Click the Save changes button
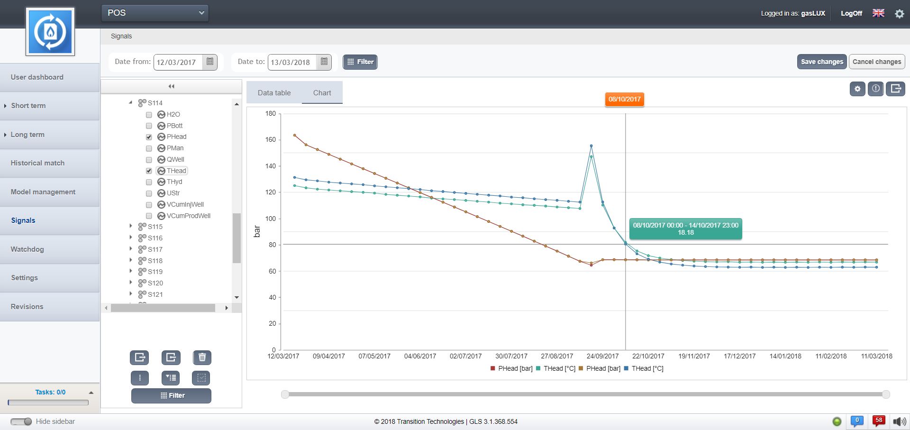The width and height of the screenshot is (910, 430). (821, 62)
